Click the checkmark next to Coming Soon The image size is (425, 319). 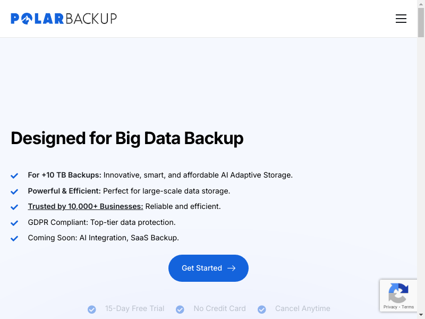[x=15, y=239]
